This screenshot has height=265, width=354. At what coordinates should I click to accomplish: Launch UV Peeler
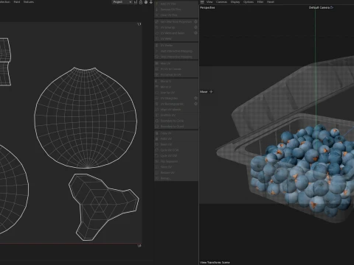[x=176, y=46]
